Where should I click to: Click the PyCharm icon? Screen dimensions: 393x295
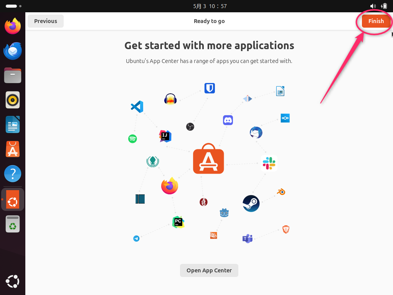[x=178, y=222]
